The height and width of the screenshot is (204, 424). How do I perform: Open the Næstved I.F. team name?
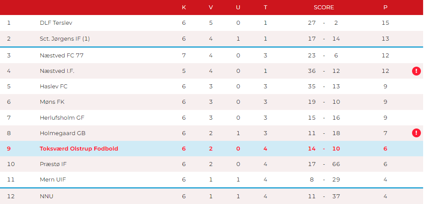pos(57,71)
